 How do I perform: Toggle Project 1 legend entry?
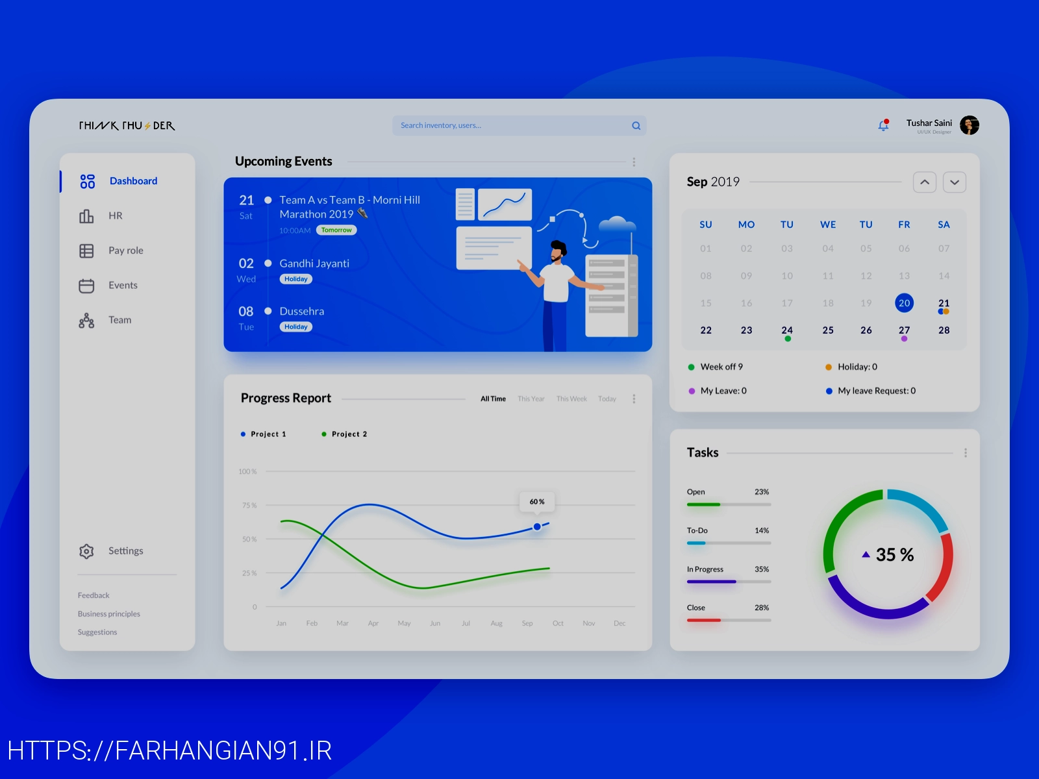click(x=263, y=434)
